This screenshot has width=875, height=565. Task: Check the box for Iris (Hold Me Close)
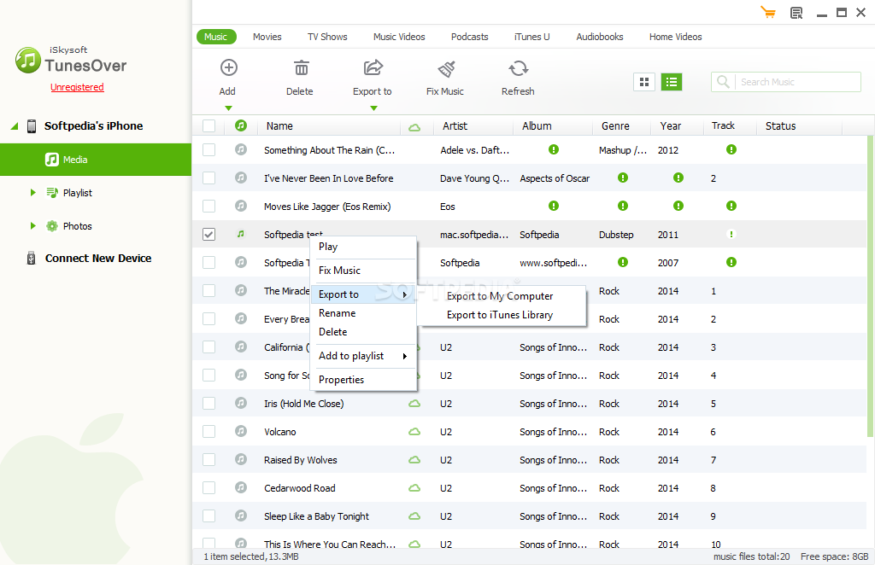click(x=208, y=404)
